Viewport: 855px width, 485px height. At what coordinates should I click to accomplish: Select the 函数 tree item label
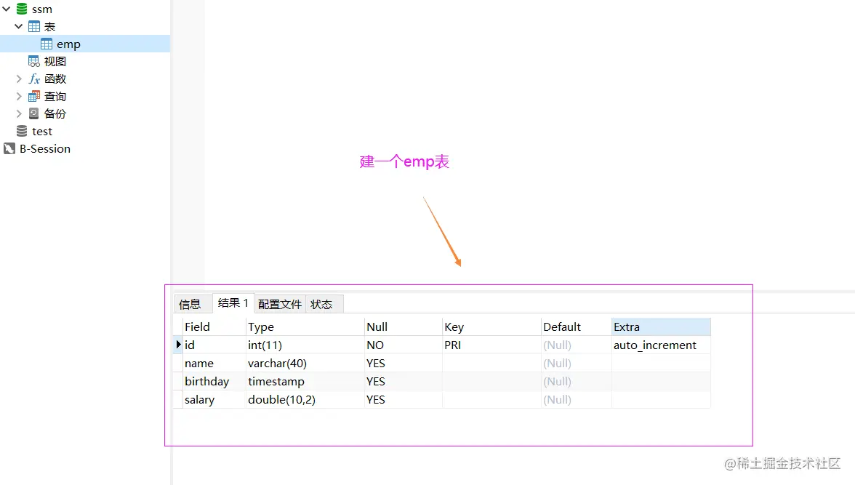pyautogui.click(x=55, y=79)
